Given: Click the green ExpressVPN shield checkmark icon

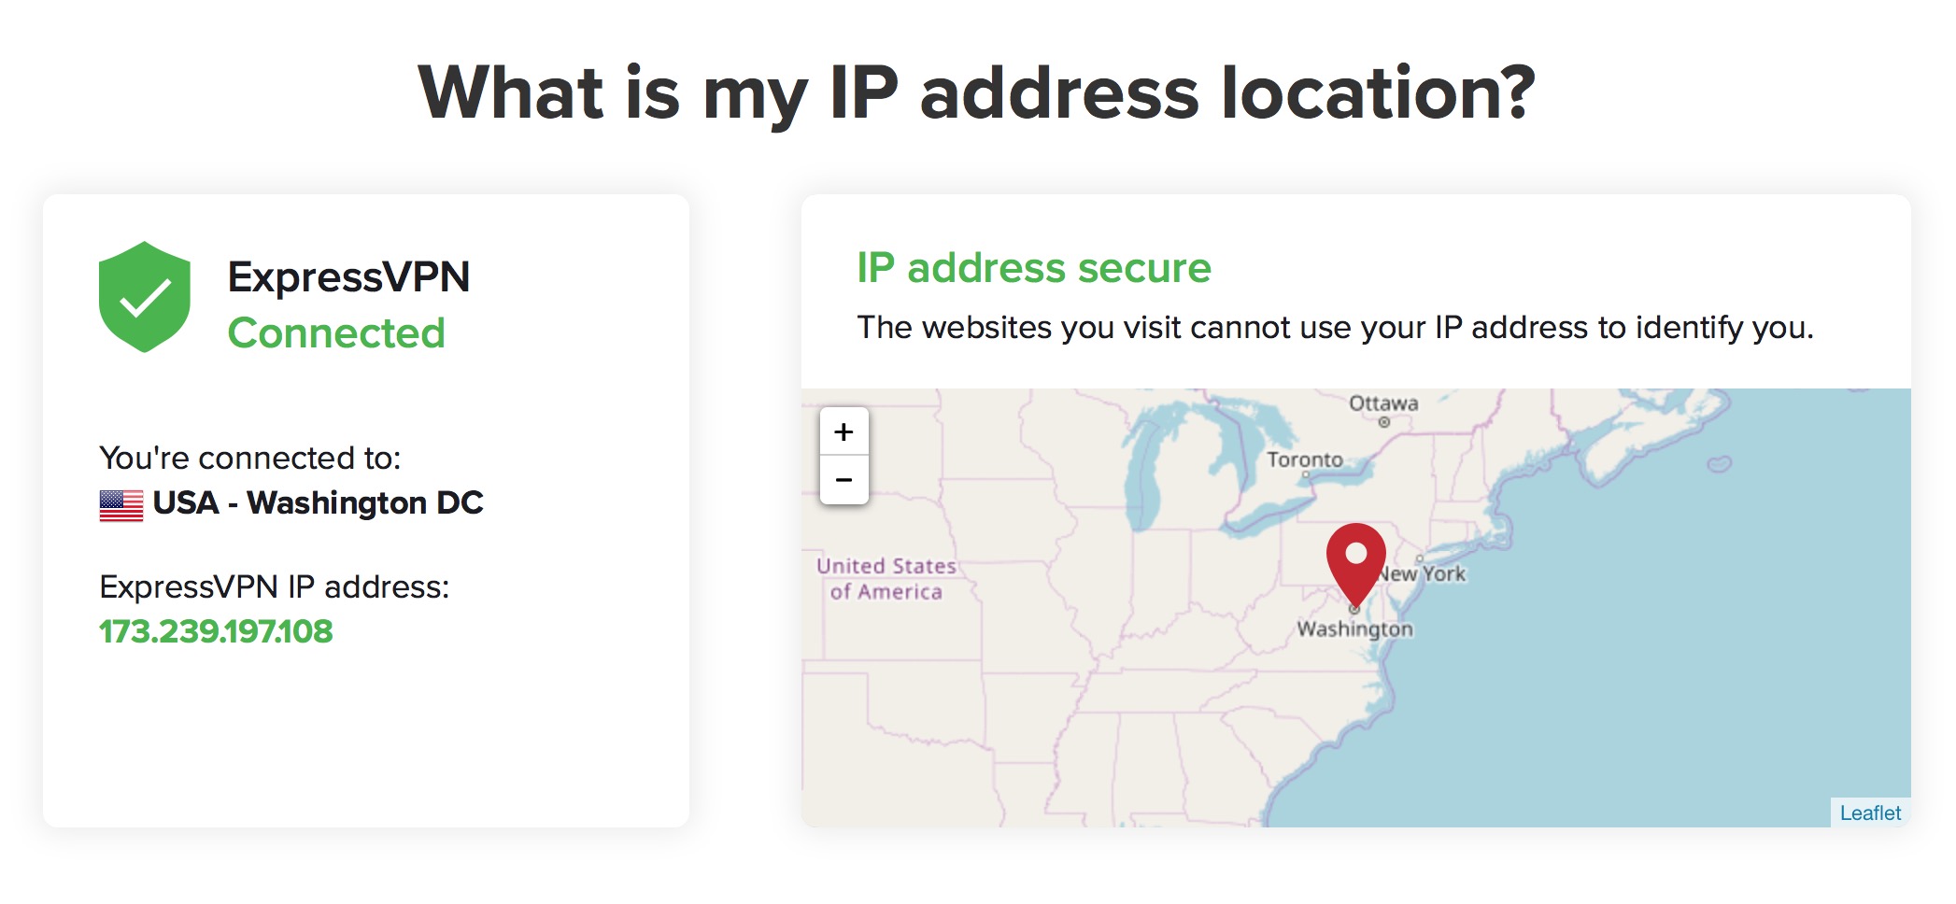Looking at the screenshot, I should [145, 297].
